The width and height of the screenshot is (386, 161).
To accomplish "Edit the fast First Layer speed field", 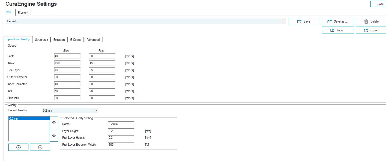I will pos(102,70).
